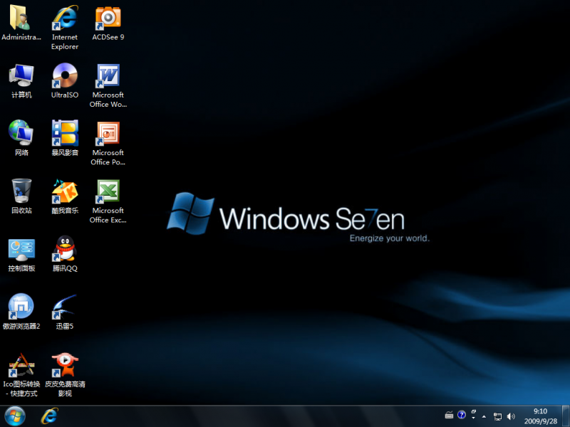The image size is (570, 427).
Task: Select the 回收站 recycle bin icon
Action: click(21, 196)
